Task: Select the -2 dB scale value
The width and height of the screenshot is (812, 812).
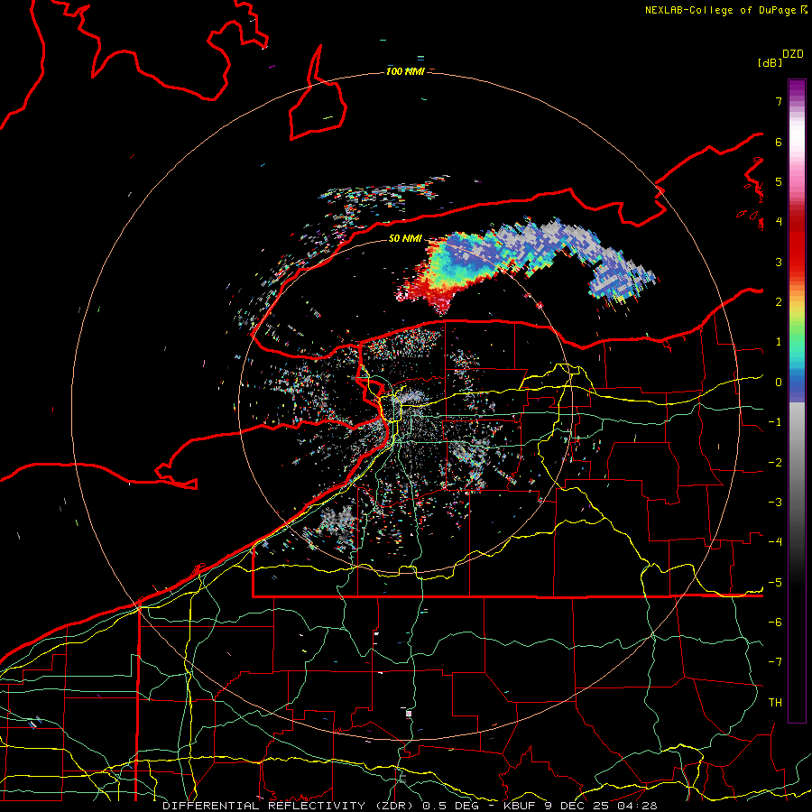Action: pos(775,463)
